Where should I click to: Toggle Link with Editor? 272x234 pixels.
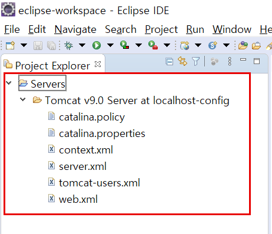point(183,61)
